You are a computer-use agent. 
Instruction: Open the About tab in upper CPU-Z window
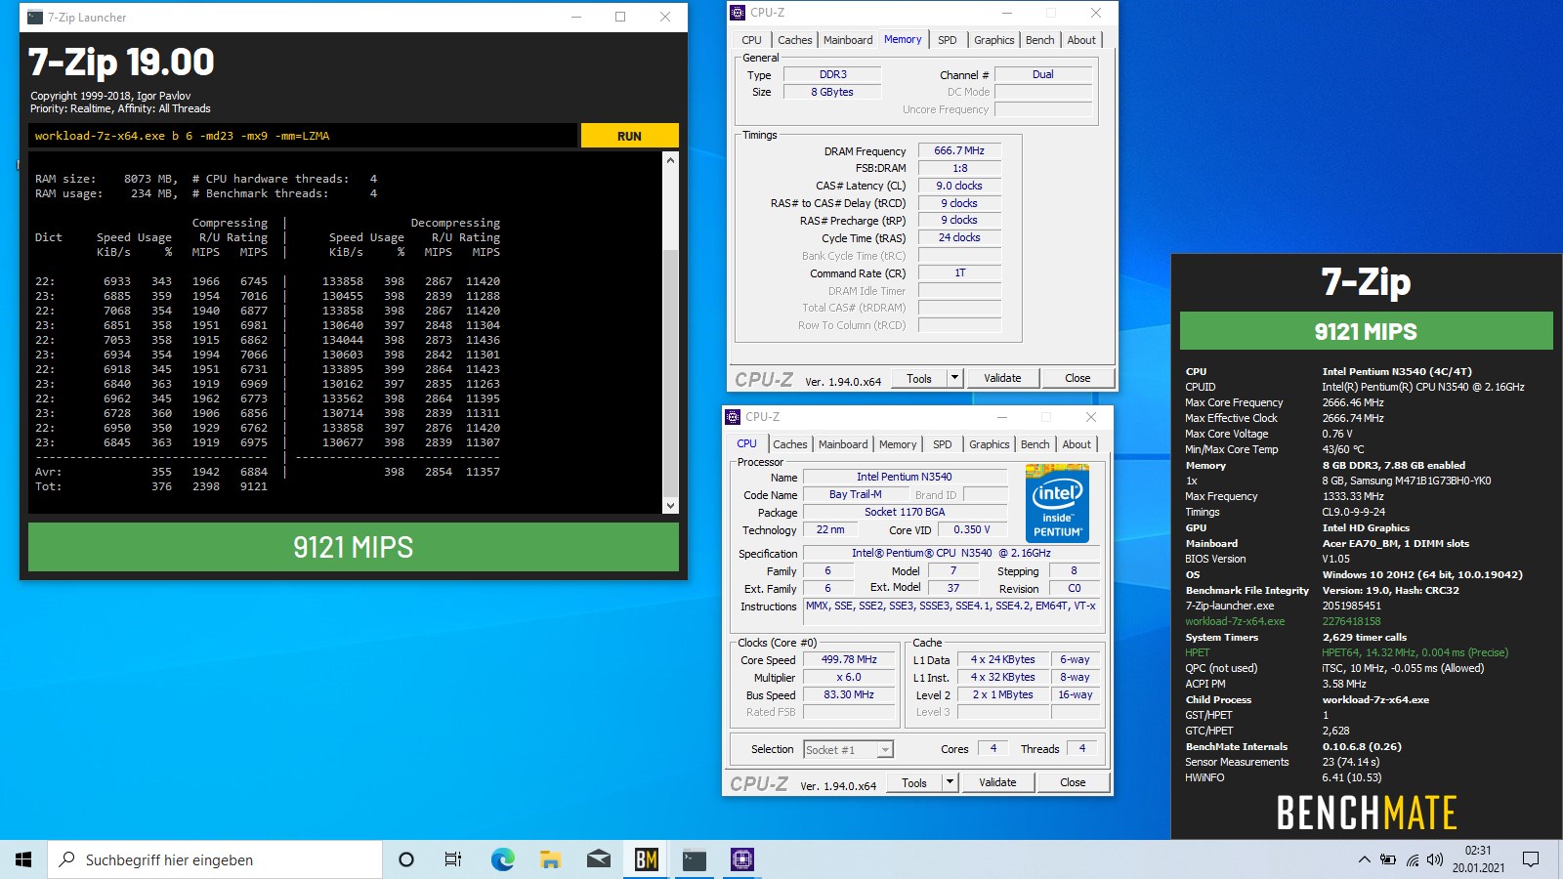1080,40
